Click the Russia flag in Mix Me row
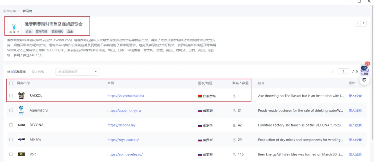 [x=200, y=140]
